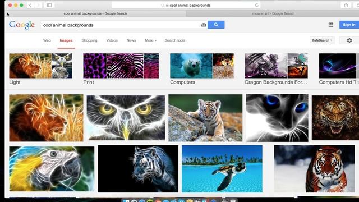Screen dimensions: 359x202
Task: Open the sea turtle beach image
Action: pyautogui.click(x=222, y=169)
